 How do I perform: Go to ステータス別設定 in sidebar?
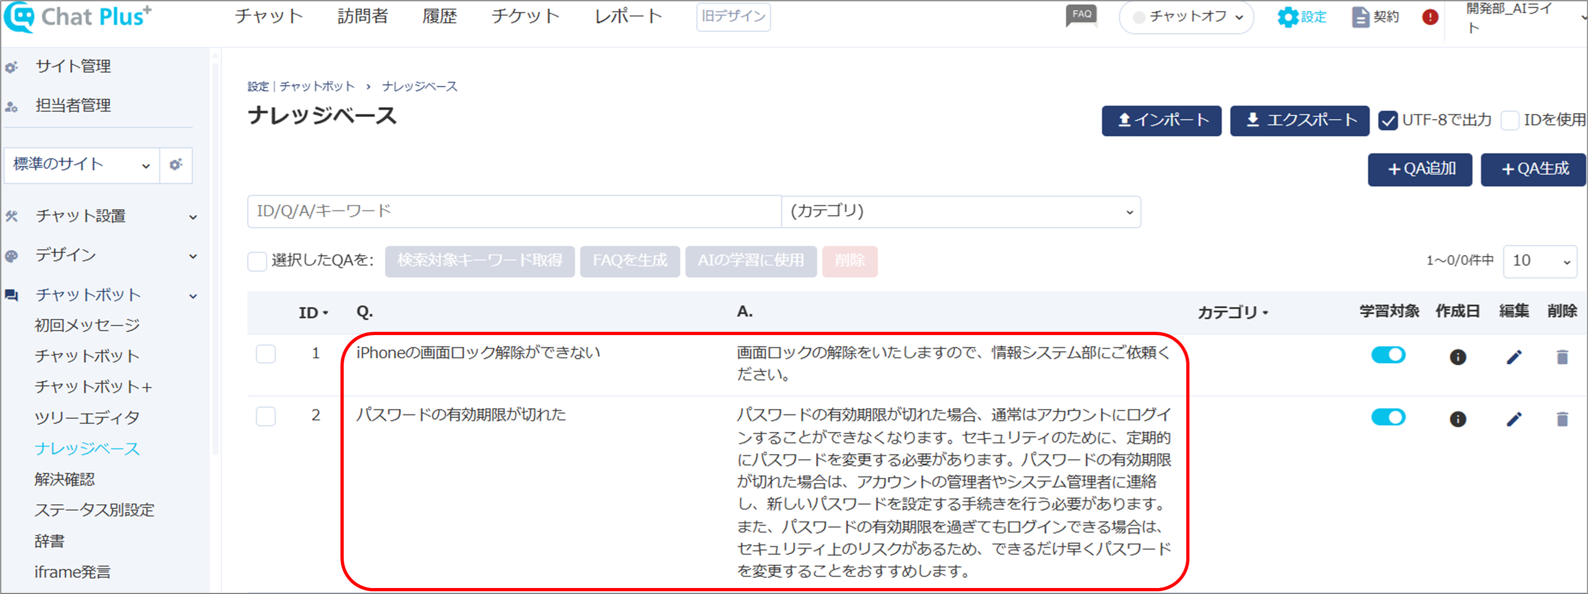point(94,510)
